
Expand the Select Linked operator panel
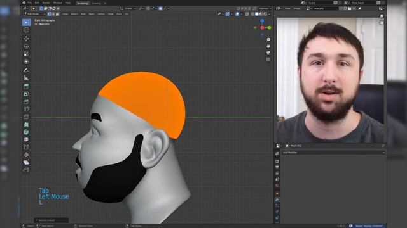coord(51,220)
